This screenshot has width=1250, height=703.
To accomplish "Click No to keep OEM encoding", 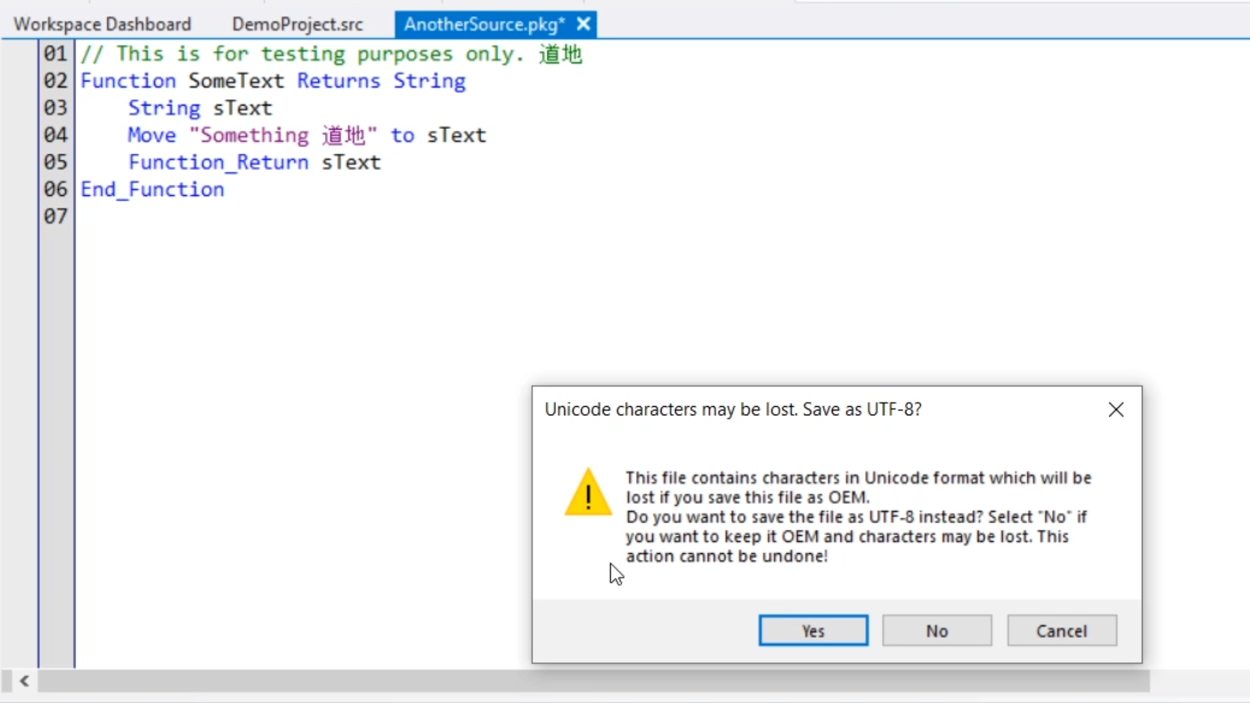I will click(x=937, y=630).
